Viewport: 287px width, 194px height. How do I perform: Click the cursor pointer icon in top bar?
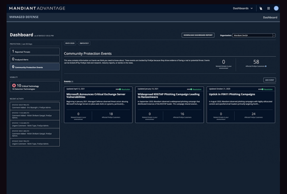(x=260, y=8)
